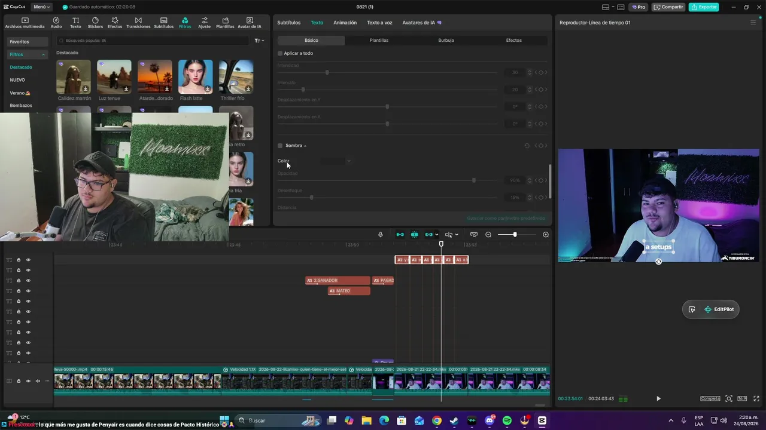This screenshot has width=766, height=430.
Task: Click the shadow Opacidad slider handle
Action: 474,180
